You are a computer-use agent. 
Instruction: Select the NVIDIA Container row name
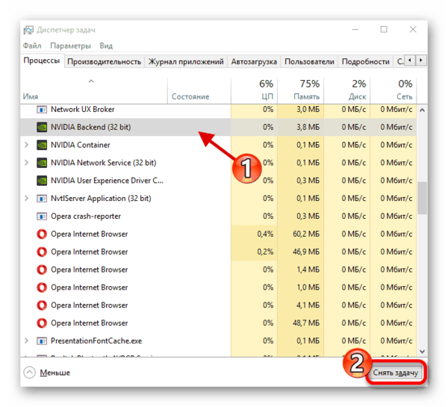tap(81, 145)
